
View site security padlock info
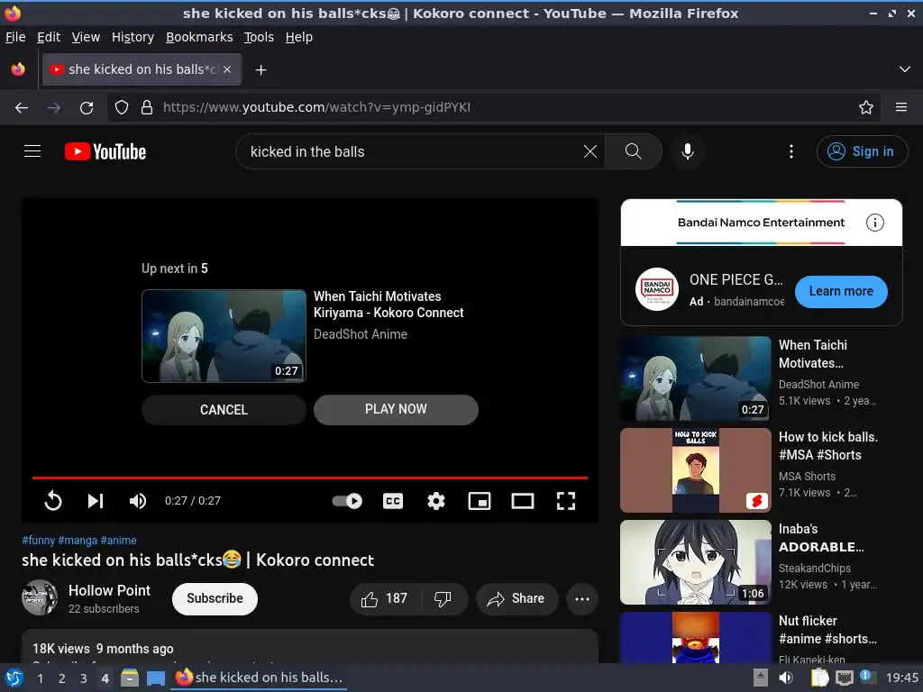(147, 108)
